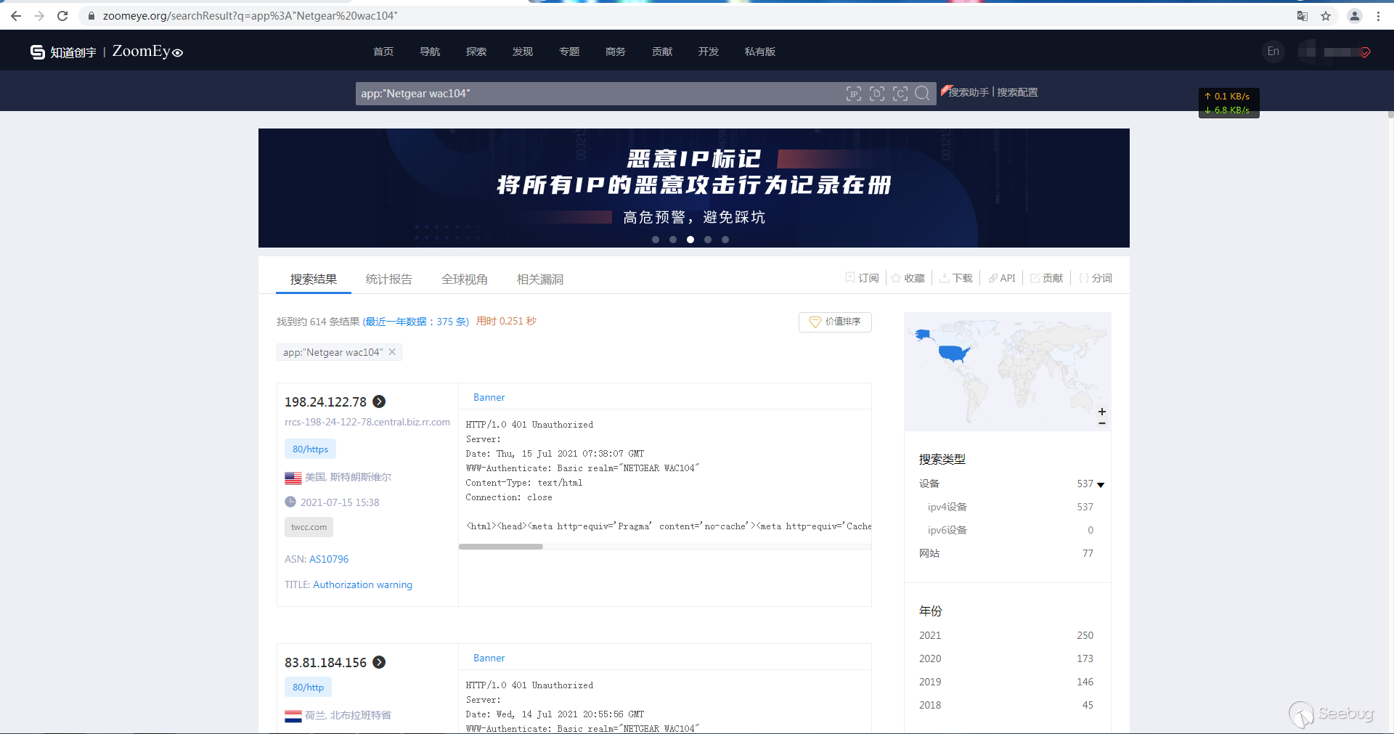Select the last carousel dot on banner

[725, 240]
